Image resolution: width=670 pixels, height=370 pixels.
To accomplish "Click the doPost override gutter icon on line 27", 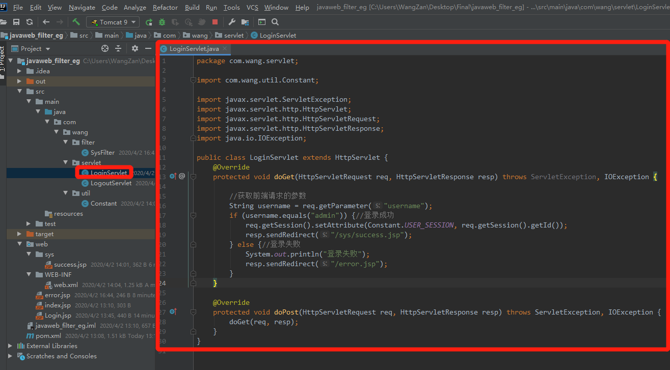I will pos(173,311).
